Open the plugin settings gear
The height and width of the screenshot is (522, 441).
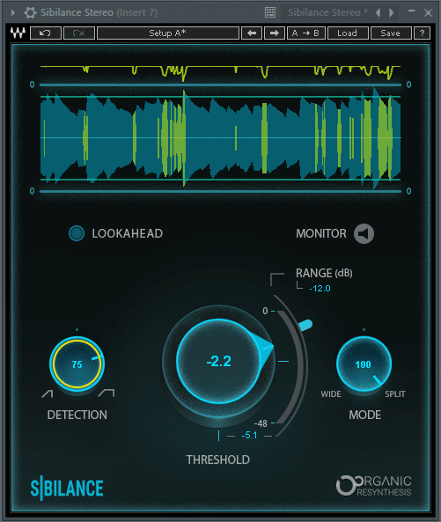[x=30, y=12]
